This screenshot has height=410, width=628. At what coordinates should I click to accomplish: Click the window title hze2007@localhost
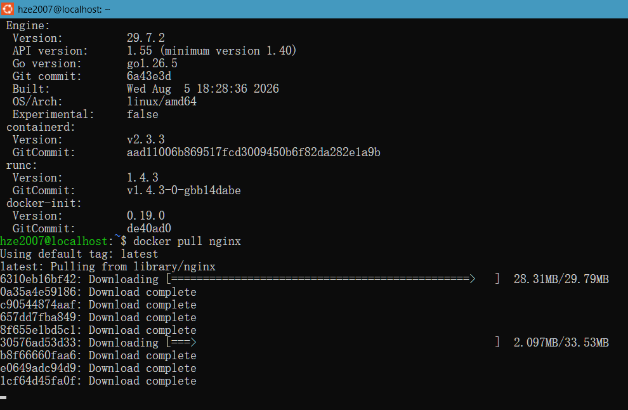63,10
